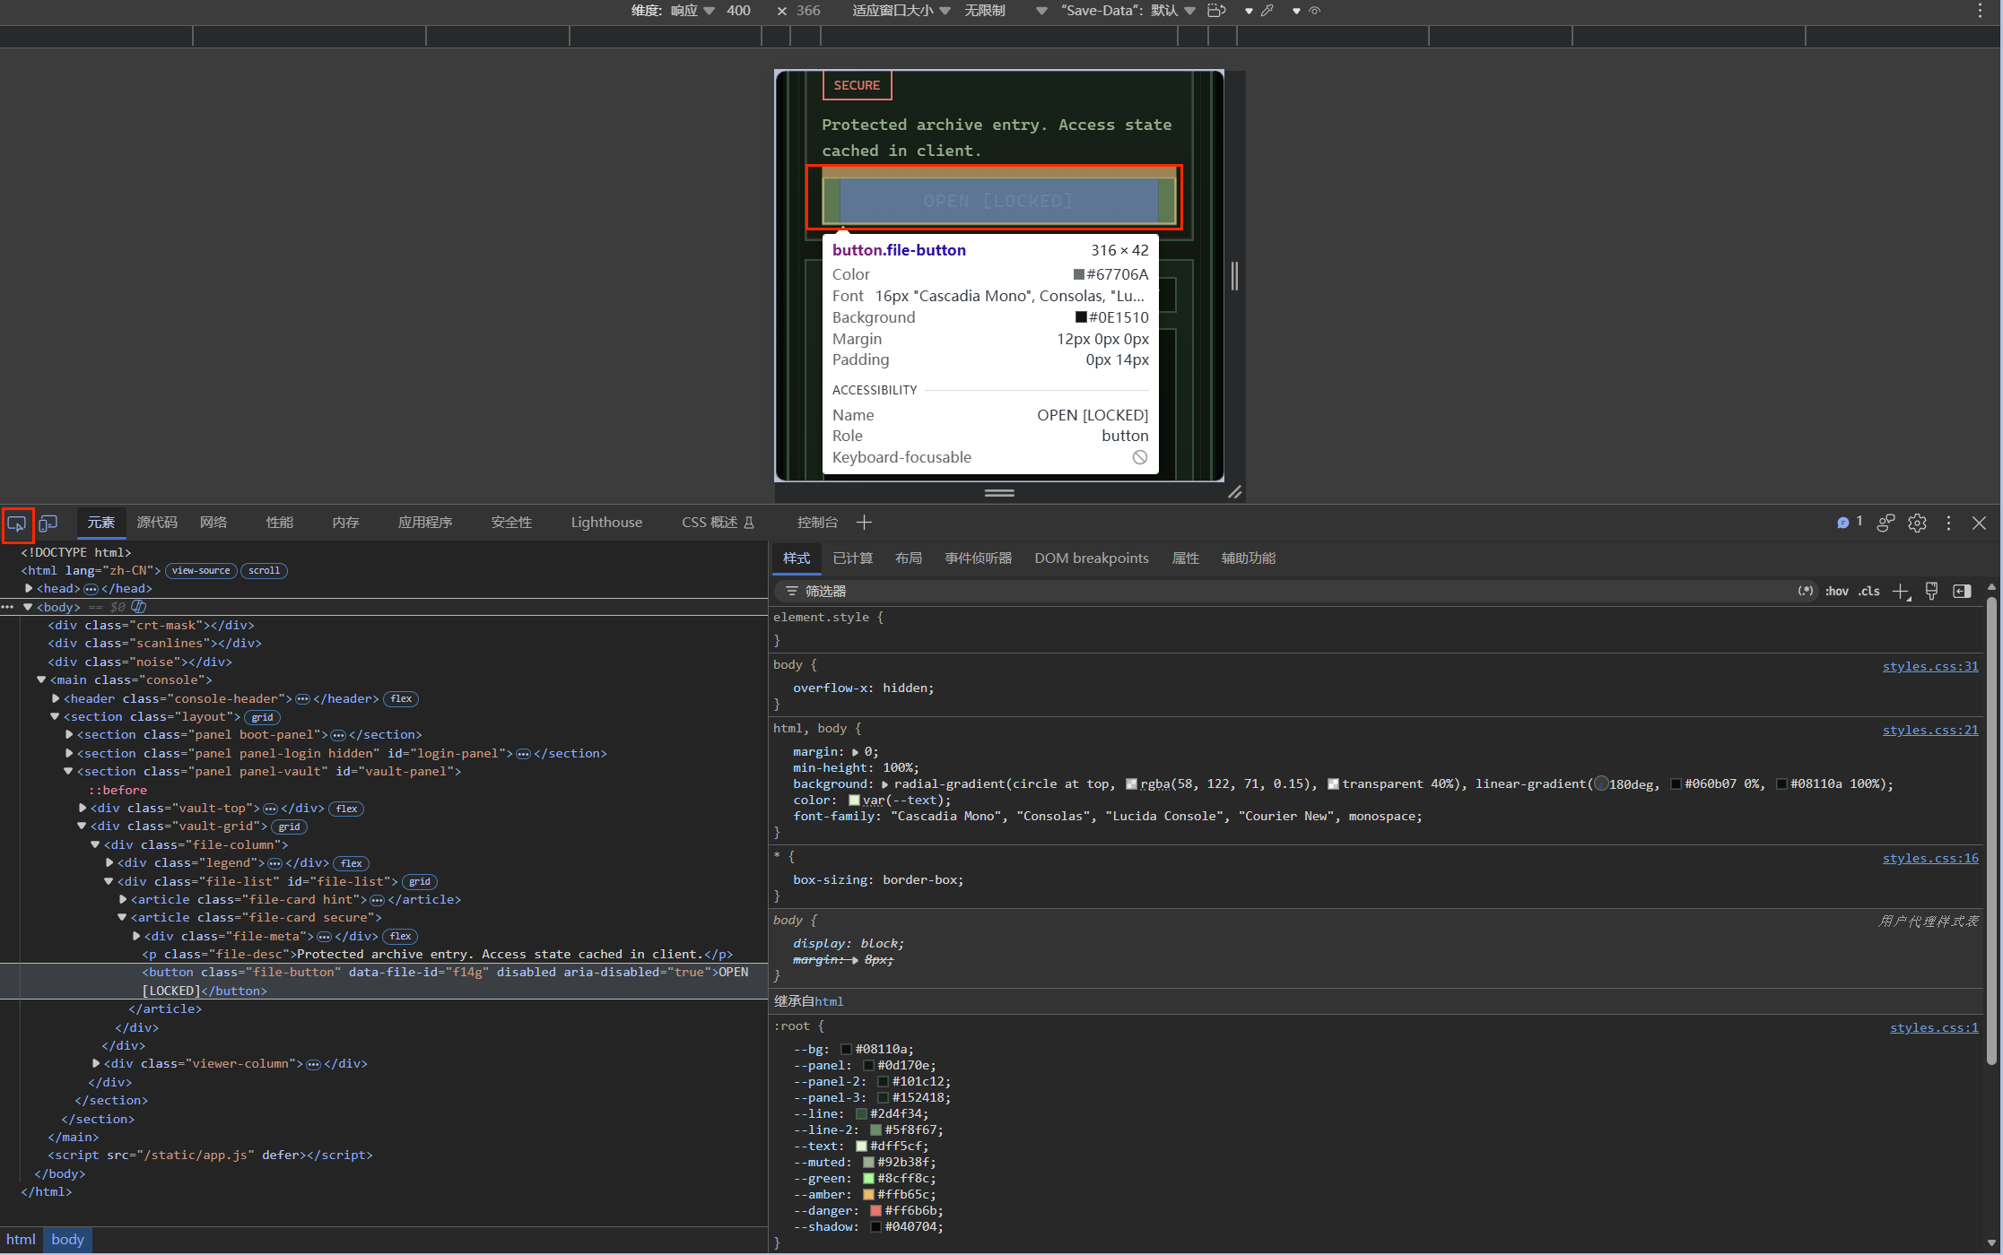Toggle regex filter (.*) in styles filter

1805,591
